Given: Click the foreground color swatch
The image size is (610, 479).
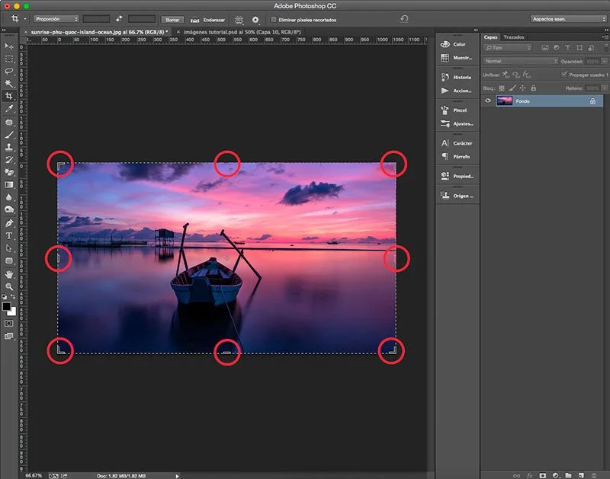Looking at the screenshot, I should click(x=7, y=306).
